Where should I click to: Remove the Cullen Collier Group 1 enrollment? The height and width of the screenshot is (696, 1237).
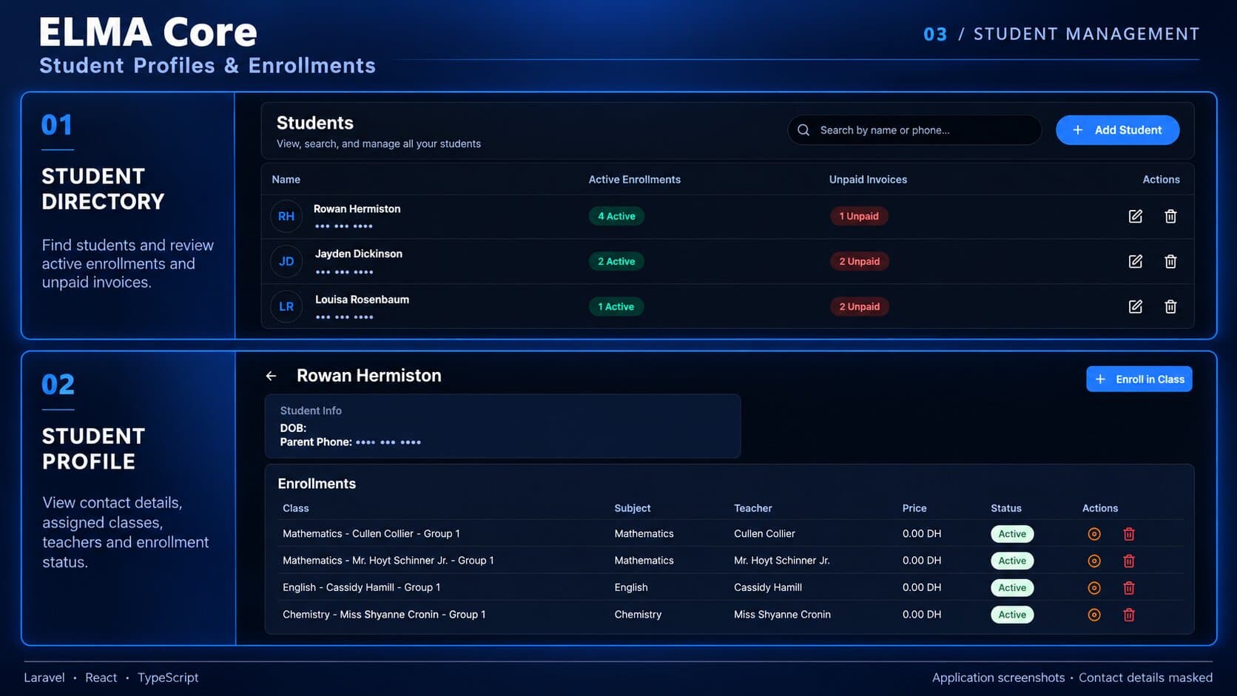pos(1129,534)
